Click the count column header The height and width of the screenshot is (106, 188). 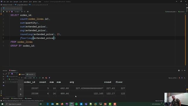coord(43,82)
